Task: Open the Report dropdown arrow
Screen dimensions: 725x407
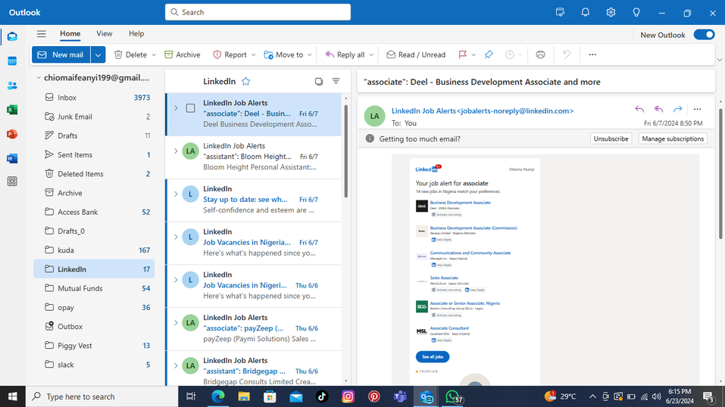Action: (253, 55)
